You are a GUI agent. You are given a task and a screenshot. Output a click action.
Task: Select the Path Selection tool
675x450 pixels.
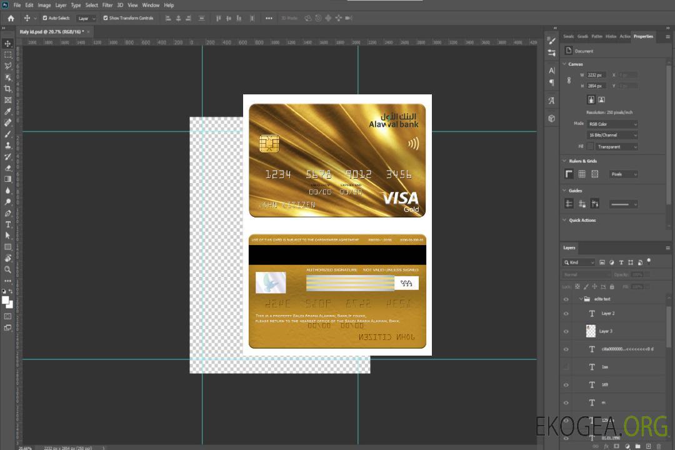point(7,236)
